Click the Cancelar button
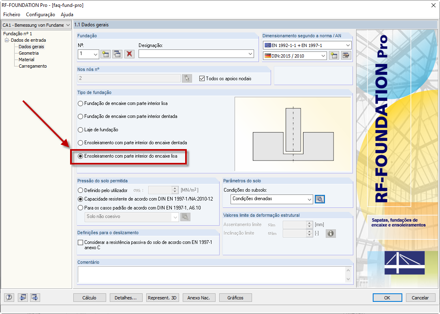 pos(421,298)
